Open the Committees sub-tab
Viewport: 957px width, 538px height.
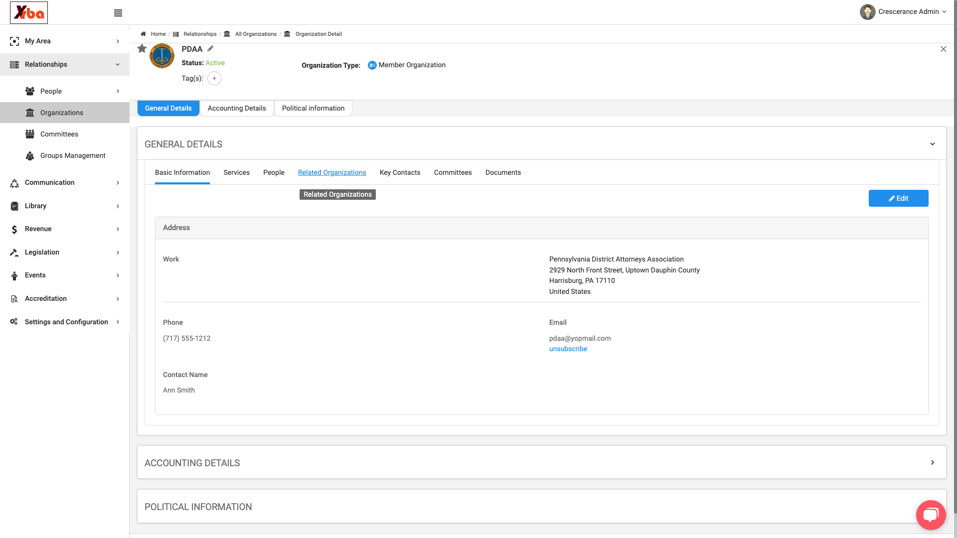453,172
